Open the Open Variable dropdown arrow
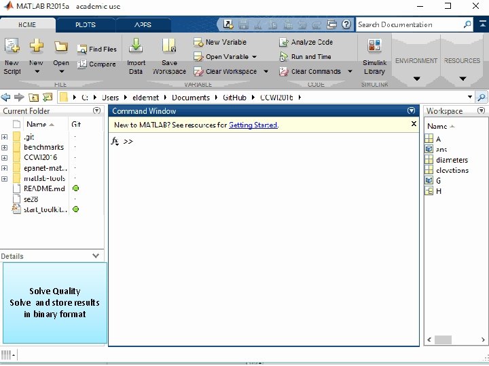This screenshot has width=489, height=366. pos(255,57)
